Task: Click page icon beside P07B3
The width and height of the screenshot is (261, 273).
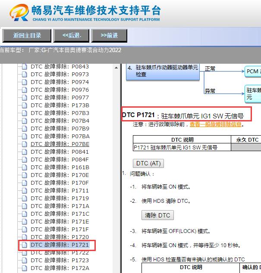Action: (25, 113)
